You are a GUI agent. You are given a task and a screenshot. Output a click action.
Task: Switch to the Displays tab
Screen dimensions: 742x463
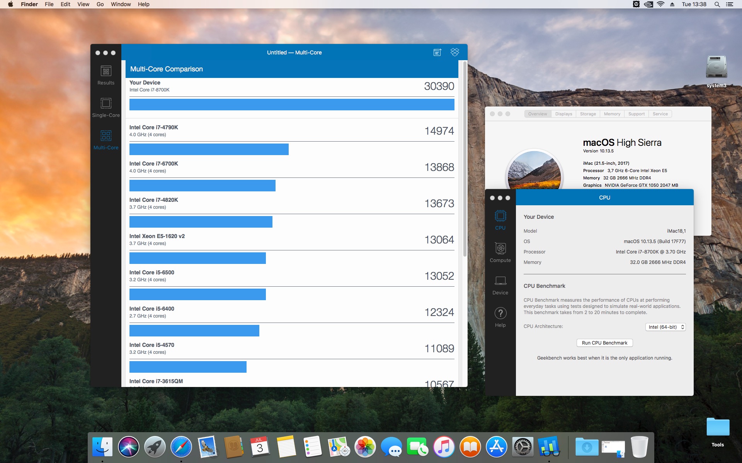coord(563,114)
